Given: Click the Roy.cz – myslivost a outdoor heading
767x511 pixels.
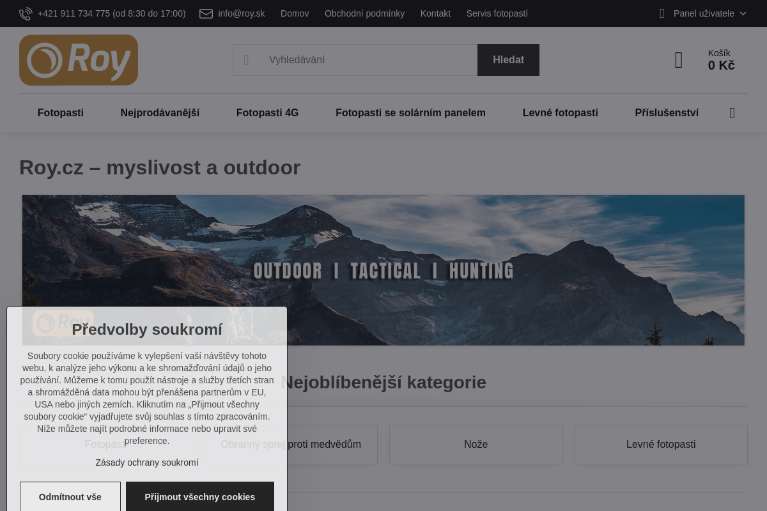Looking at the screenshot, I should (x=160, y=167).
